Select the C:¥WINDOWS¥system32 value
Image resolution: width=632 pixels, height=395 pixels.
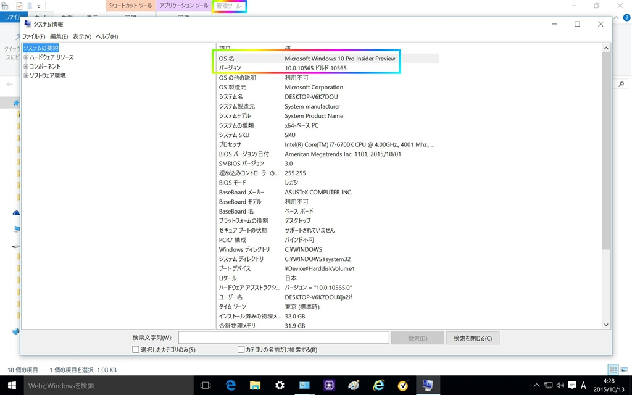click(x=318, y=259)
